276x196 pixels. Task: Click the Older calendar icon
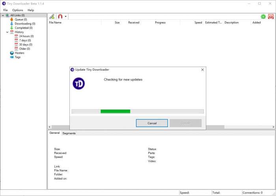click(x=16, y=49)
